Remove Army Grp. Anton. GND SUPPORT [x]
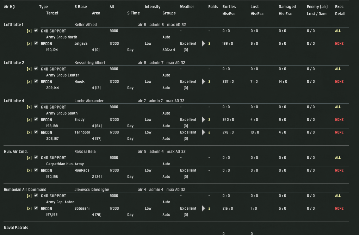Screen dimensions: 359x235 click(29, 196)
